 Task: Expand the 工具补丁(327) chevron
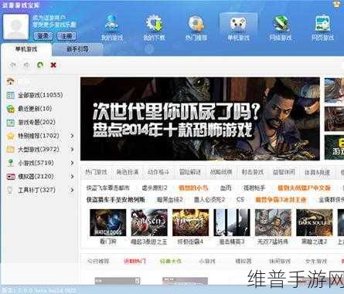[x=72, y=190]
